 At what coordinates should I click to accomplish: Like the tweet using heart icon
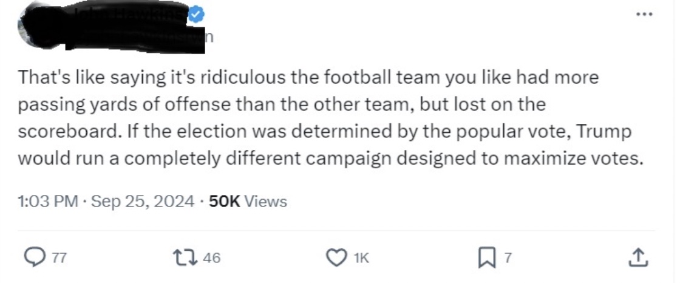point(338,258)
